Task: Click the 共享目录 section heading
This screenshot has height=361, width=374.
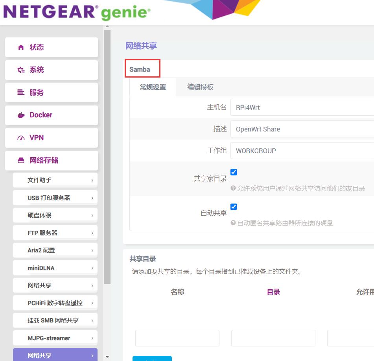Action: point(142,259)
